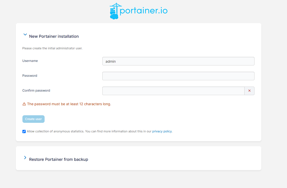Screen dimensions: 287x188
Task: Click the Password label
Action: pyautogui.click(x=30, y=76)
